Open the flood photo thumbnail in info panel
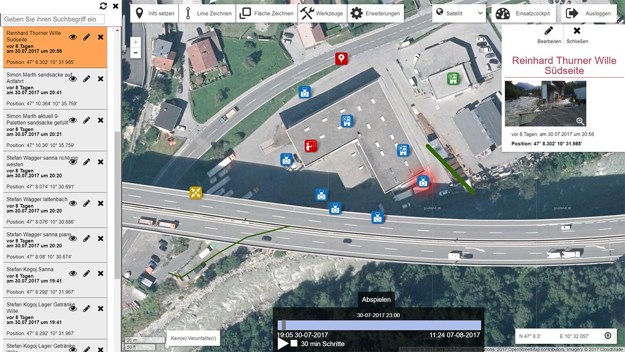 click(x=545, y=104)
